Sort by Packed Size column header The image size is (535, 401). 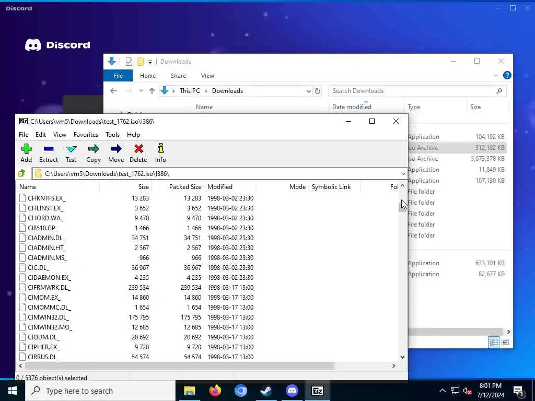point(178,187)
